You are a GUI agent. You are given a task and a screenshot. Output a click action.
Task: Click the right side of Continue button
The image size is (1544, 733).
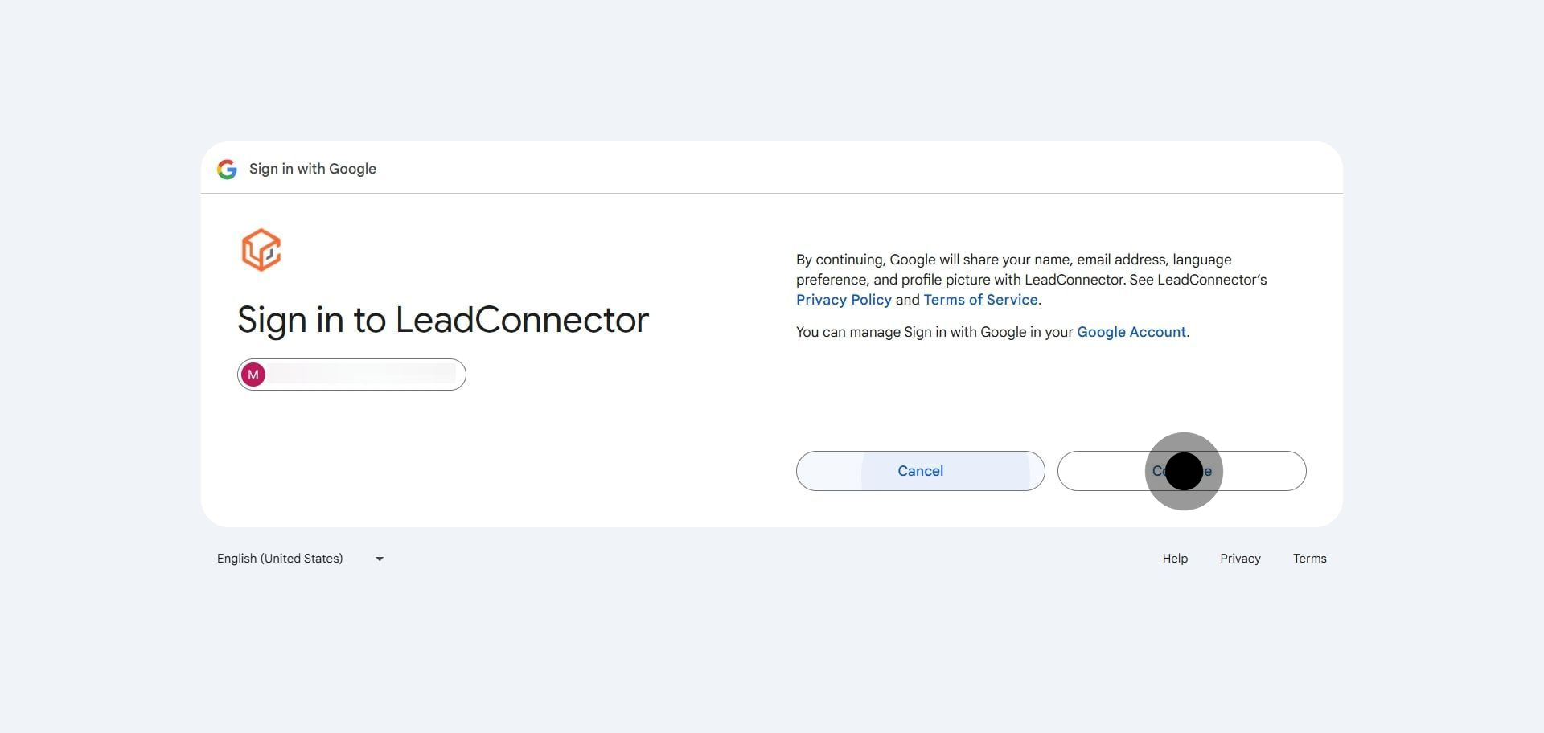(1263, 471)
